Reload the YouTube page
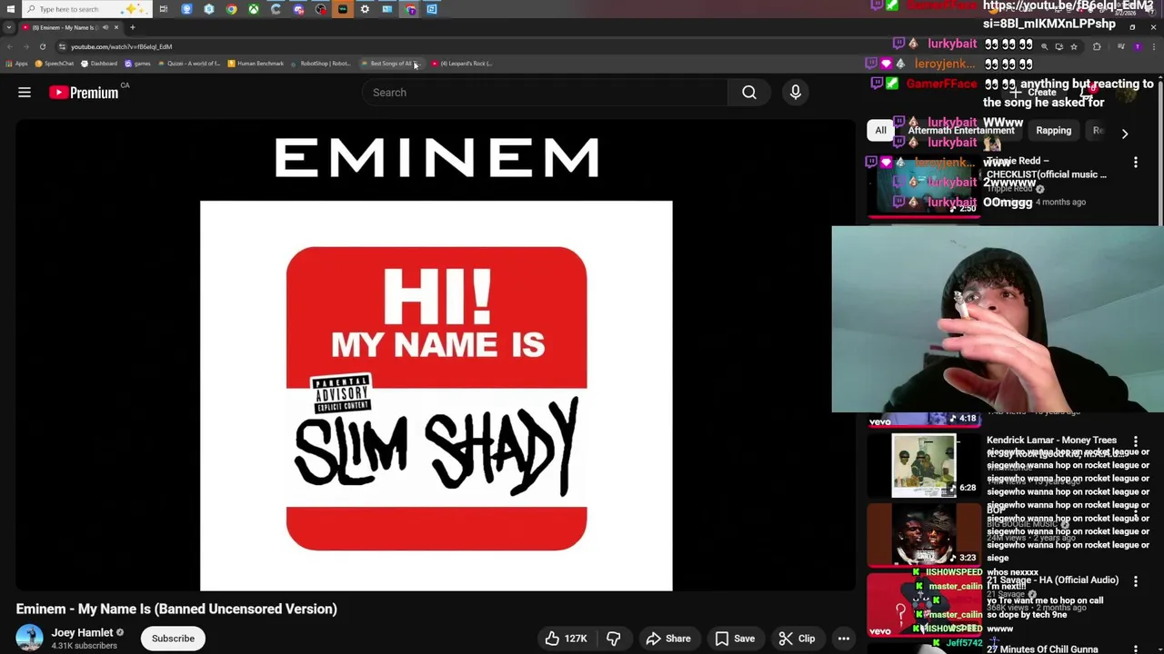 click(42, 46)
